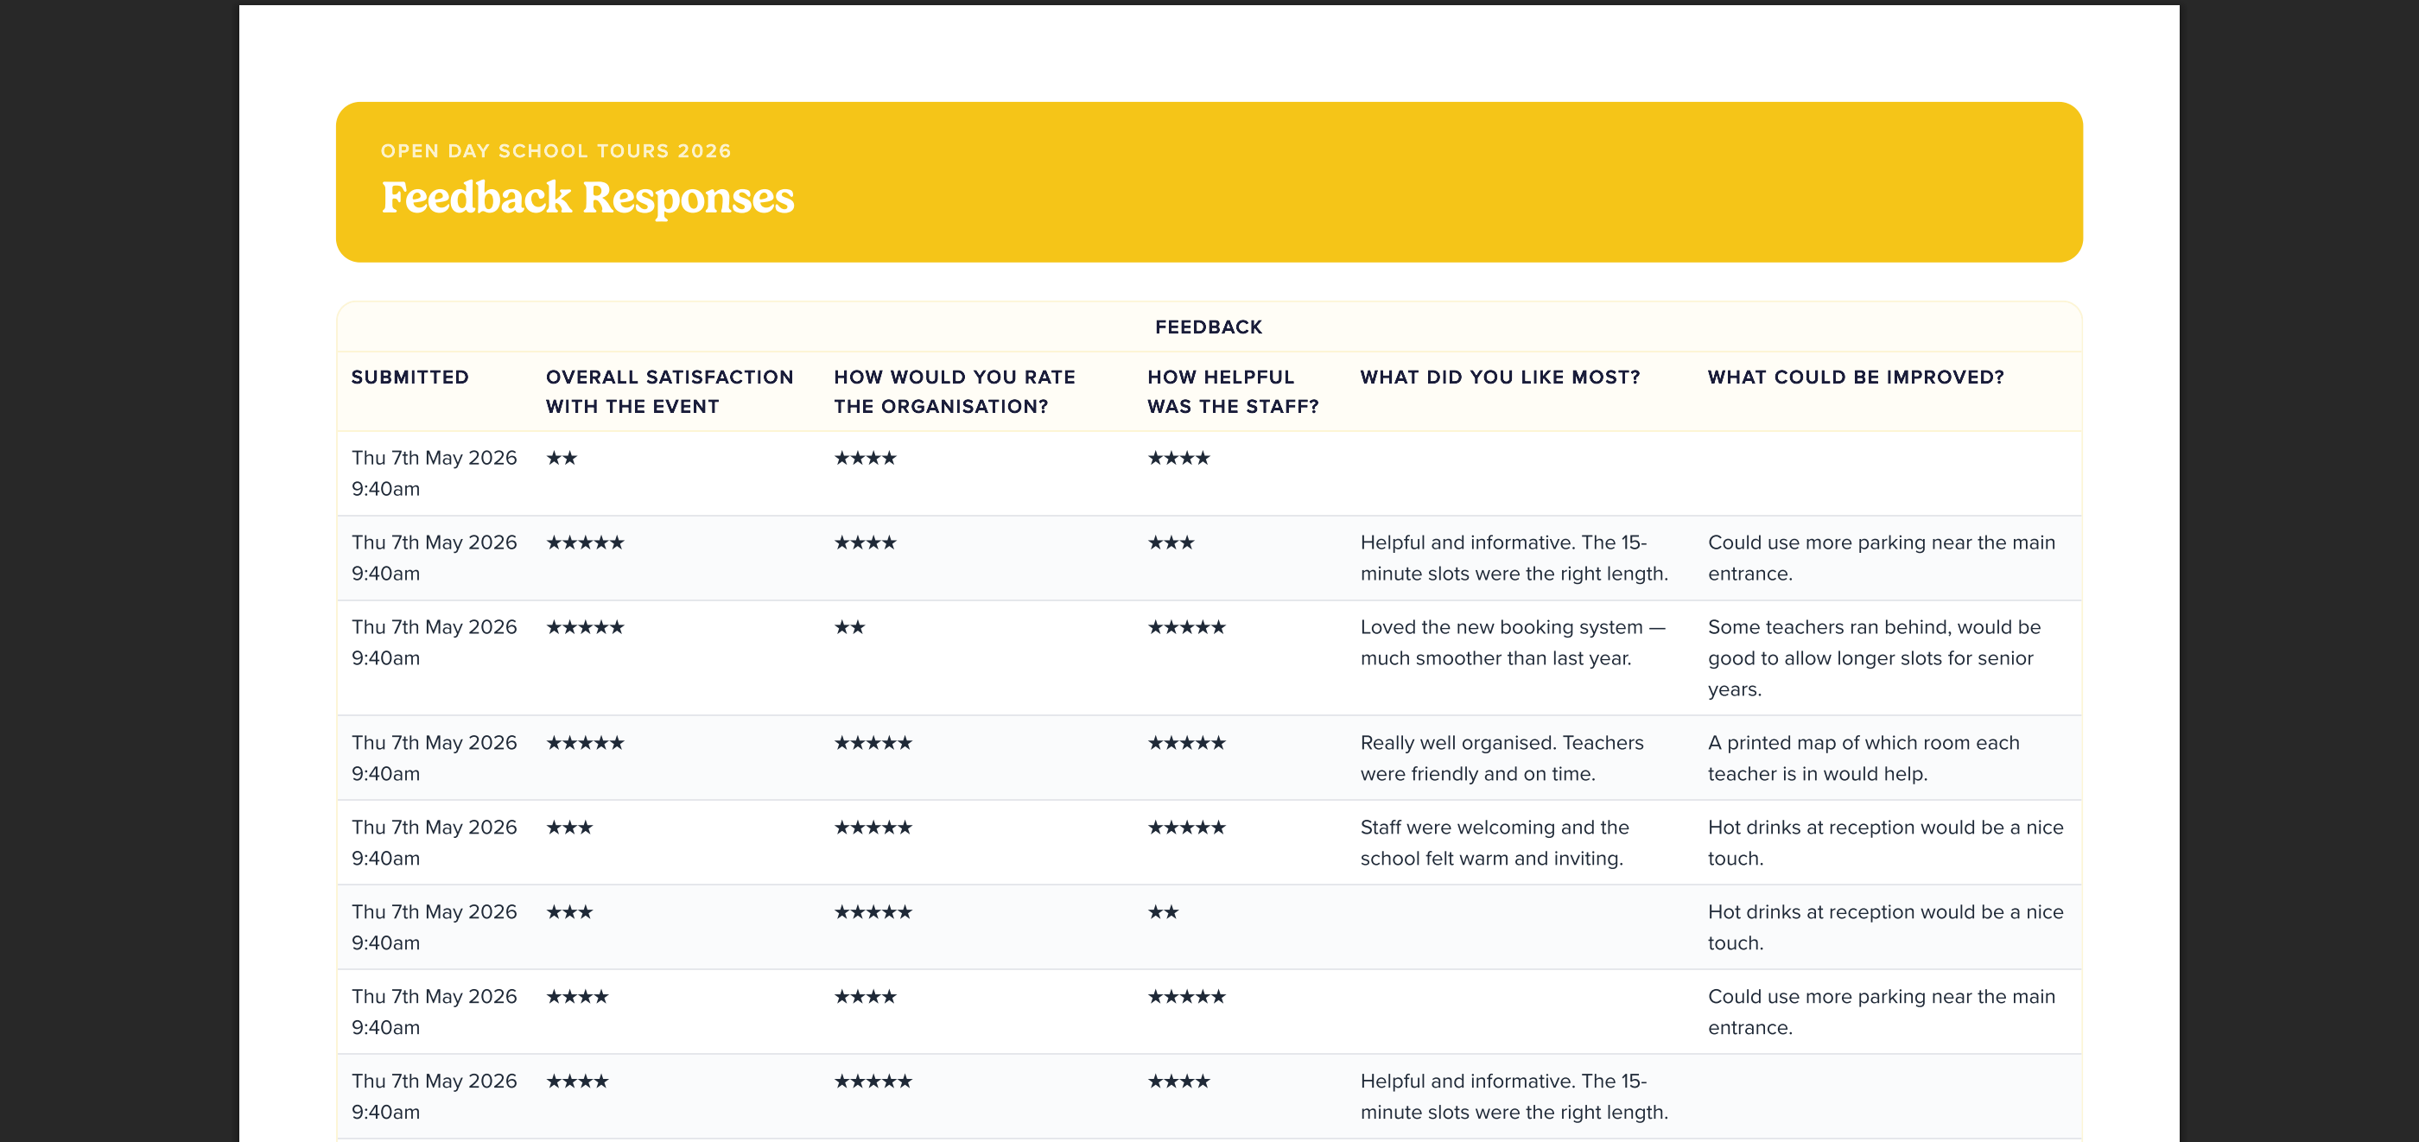2419x1142 pixels.
Task: Click submitted date in 'Staff were welcoming' row
Action: pos(434,842)
